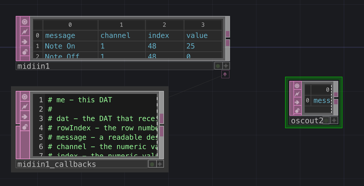The width and height of the screenshot is (364, 186).
Task: Click the 'value' header cell in midiin1
Action: (x=203, y=36)
